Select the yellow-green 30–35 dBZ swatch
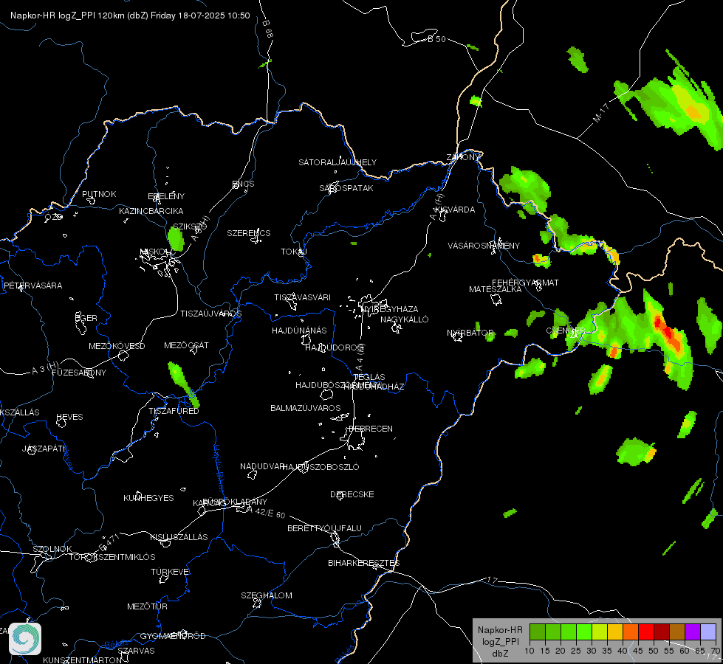723x664 pixels. coord(600,632)
